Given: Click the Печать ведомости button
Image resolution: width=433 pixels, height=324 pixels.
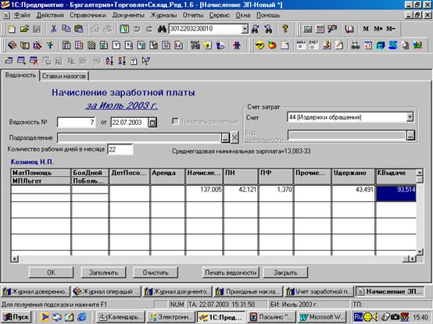Looking at the screenshot, I should tap(231, 272).
